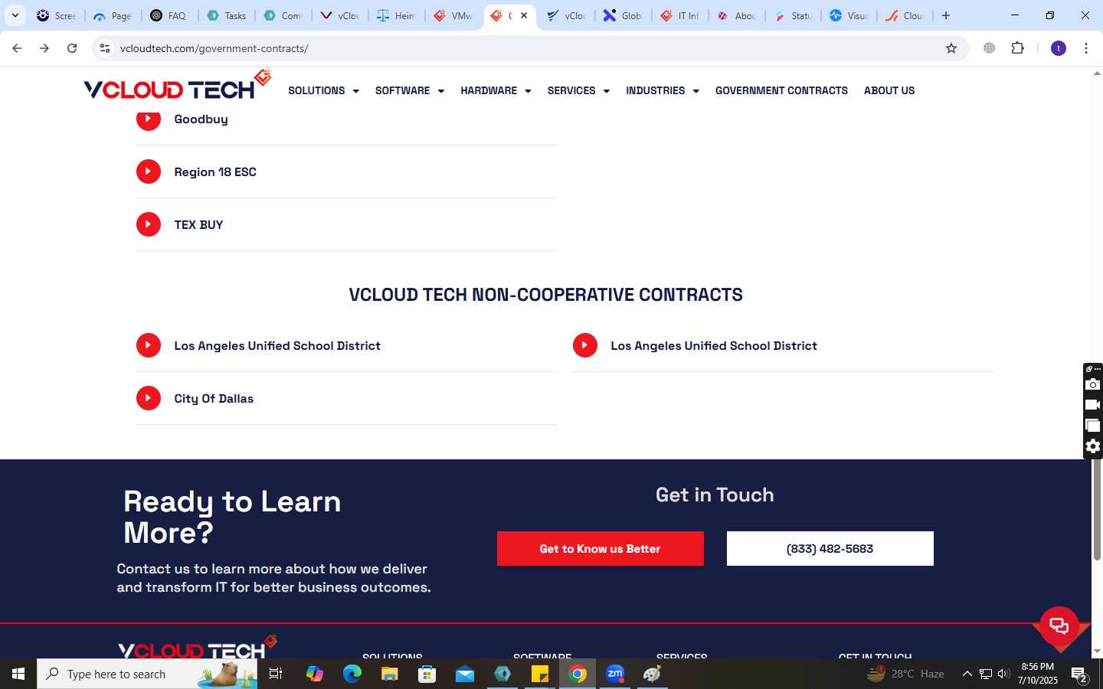
Task: Reload the page
Action: tap(72, 48)
